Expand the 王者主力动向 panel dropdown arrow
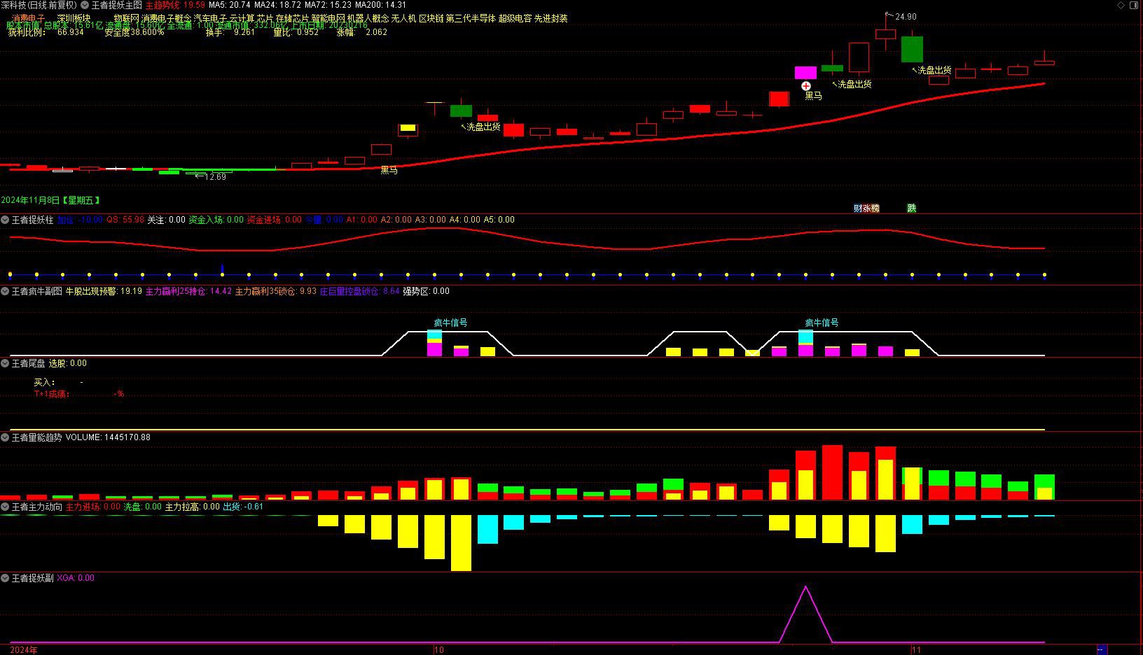The height and width of the screenshot is (655, 1143). 5,507
